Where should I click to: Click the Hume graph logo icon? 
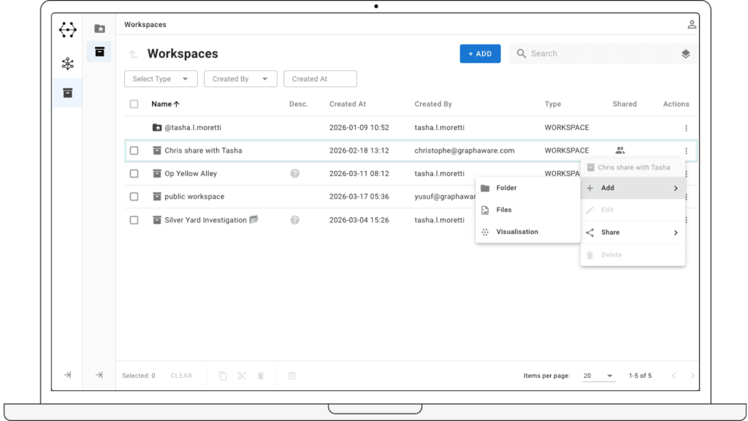pyautogui.click(x=68, y=29)
